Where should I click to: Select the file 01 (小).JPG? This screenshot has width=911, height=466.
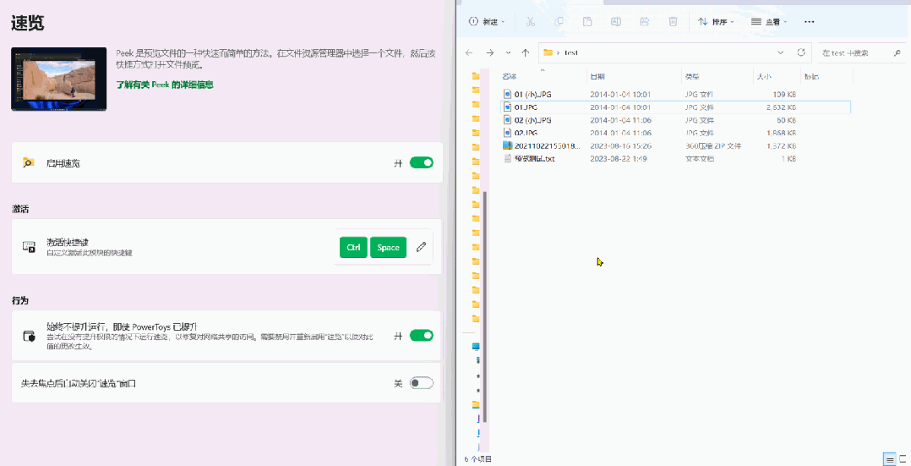point(532,94)
